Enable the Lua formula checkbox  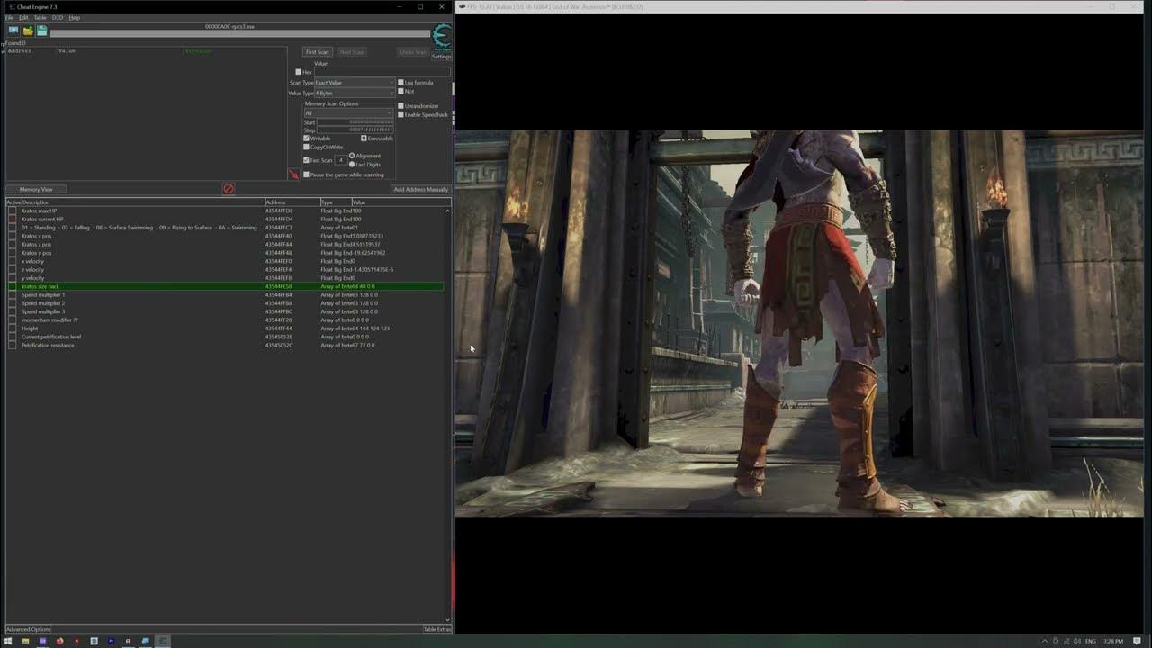click(400, 83)
